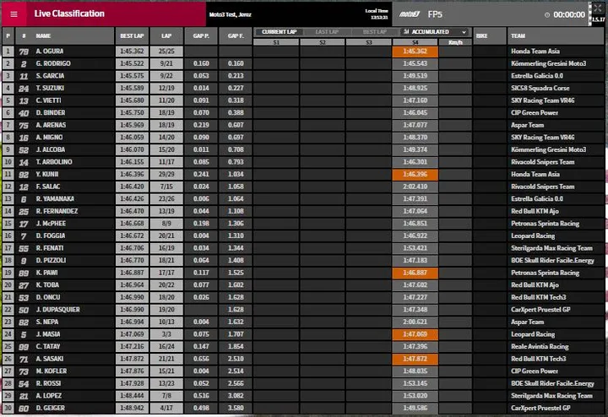Select rider J. DUPASQUIER
608x417 pixels.
point(57,310)
